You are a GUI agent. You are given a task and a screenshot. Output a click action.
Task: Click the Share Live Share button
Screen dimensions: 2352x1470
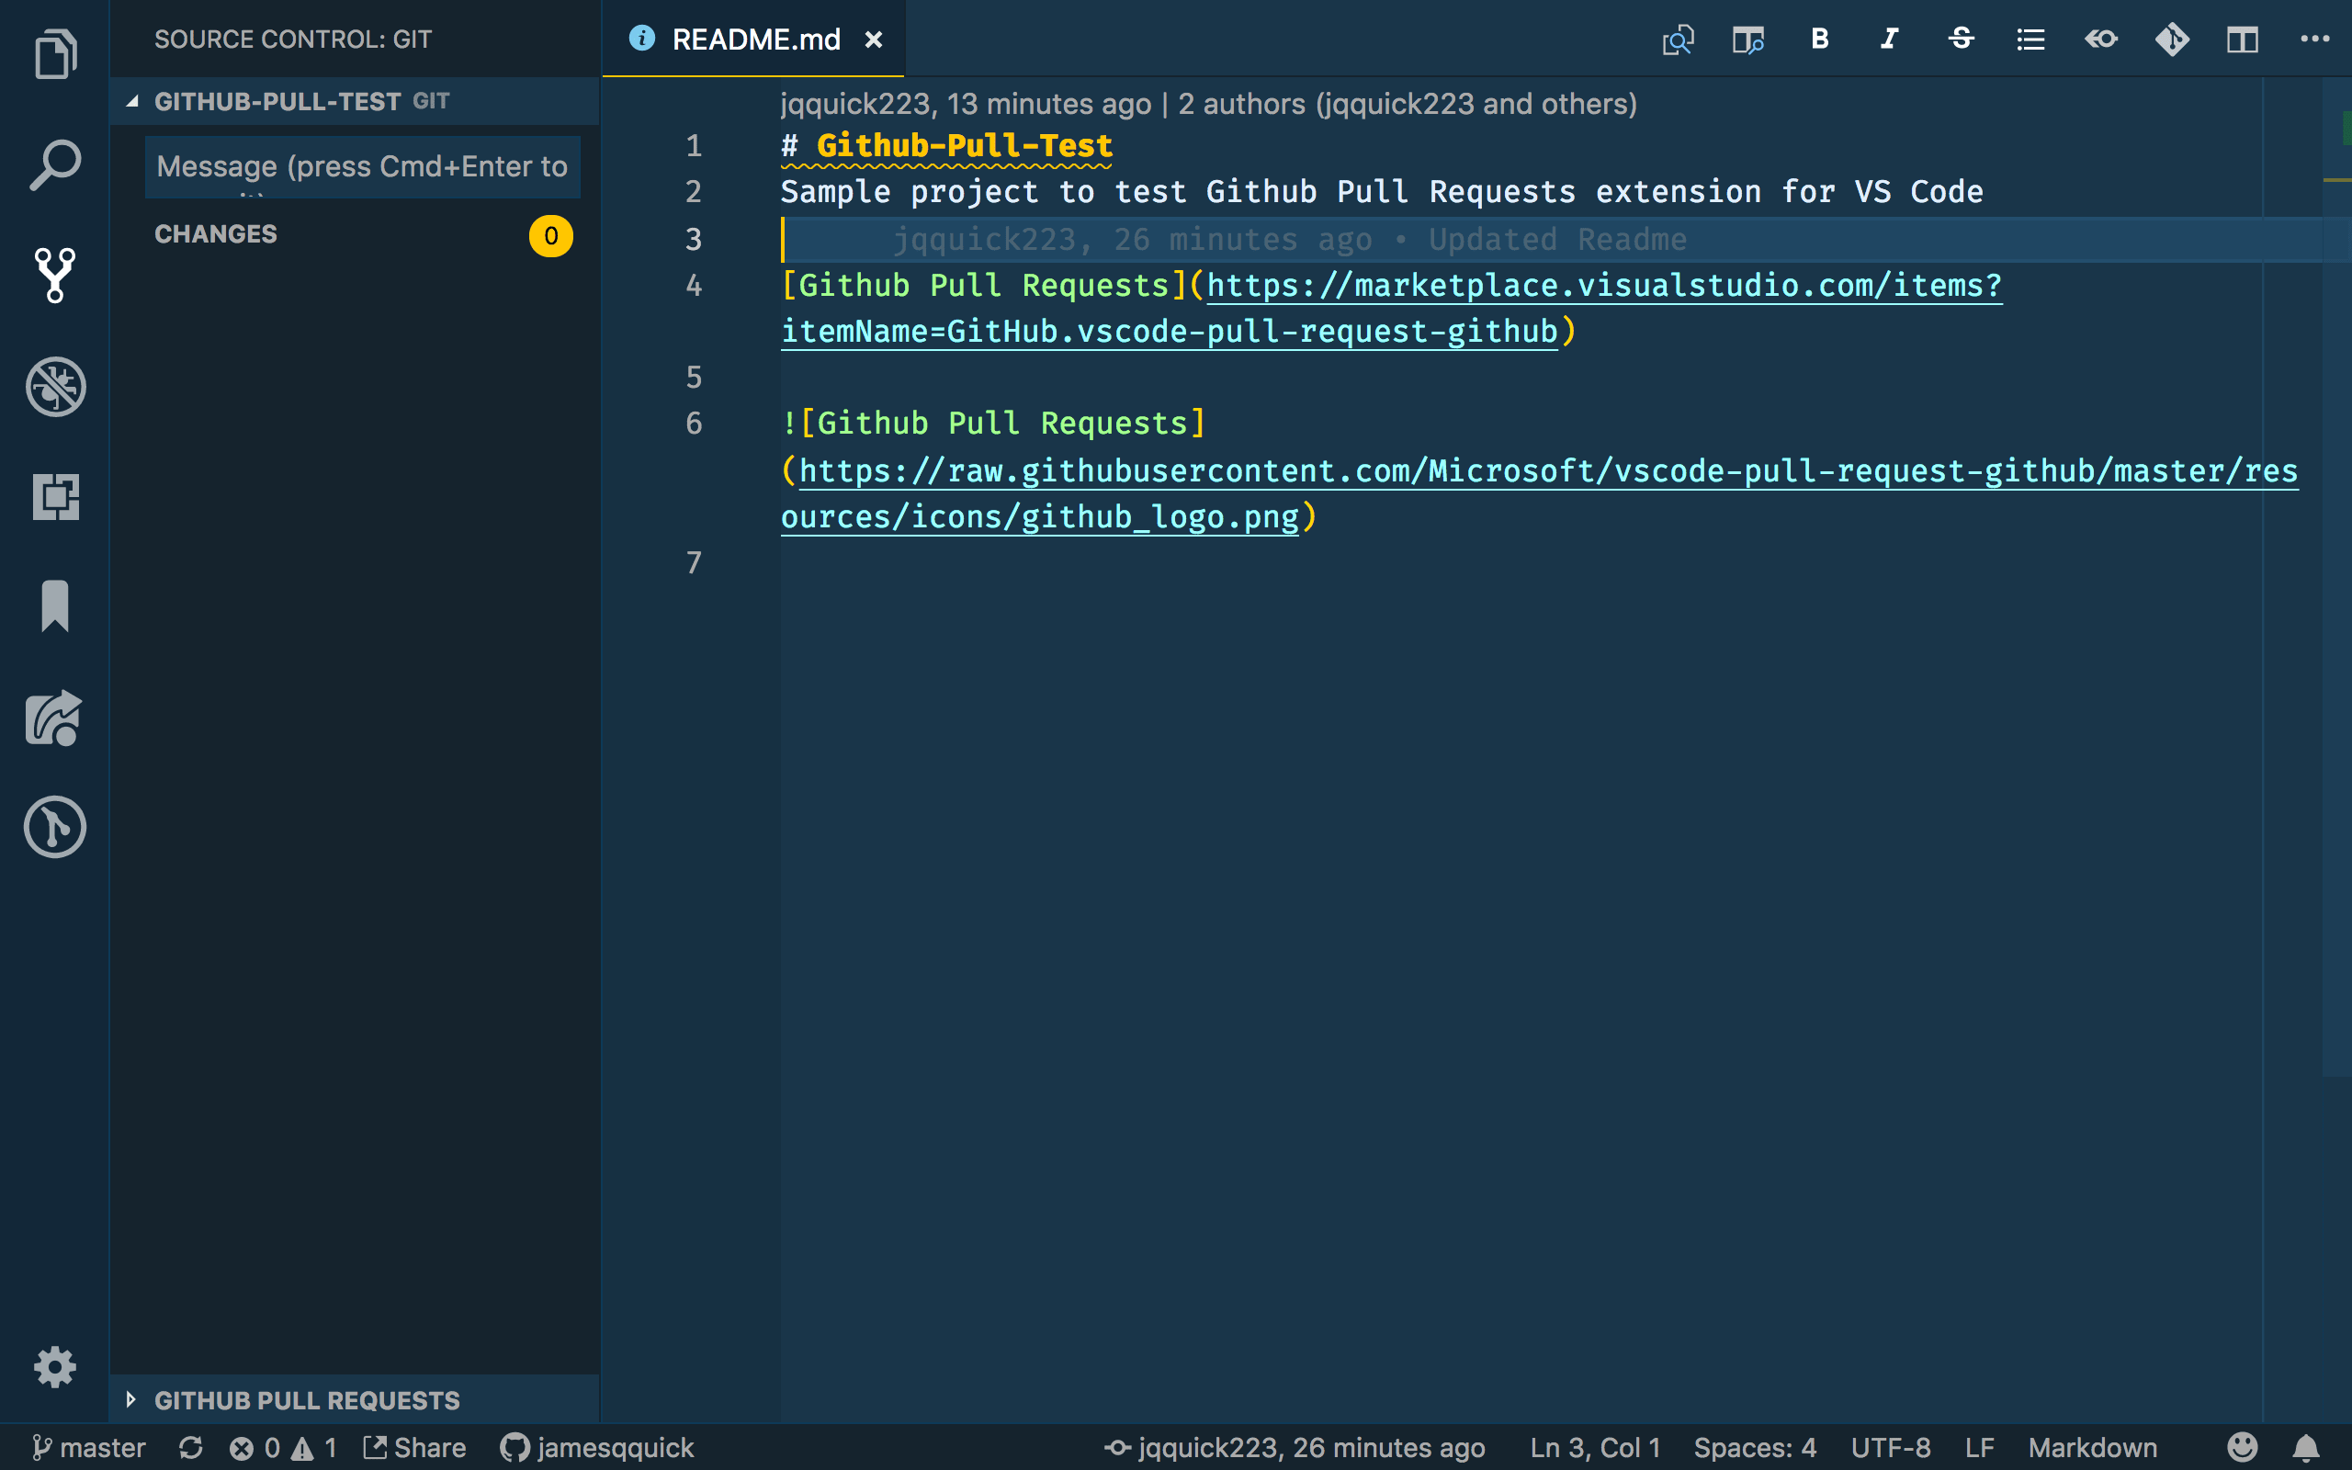click(x=415, y=1448)
